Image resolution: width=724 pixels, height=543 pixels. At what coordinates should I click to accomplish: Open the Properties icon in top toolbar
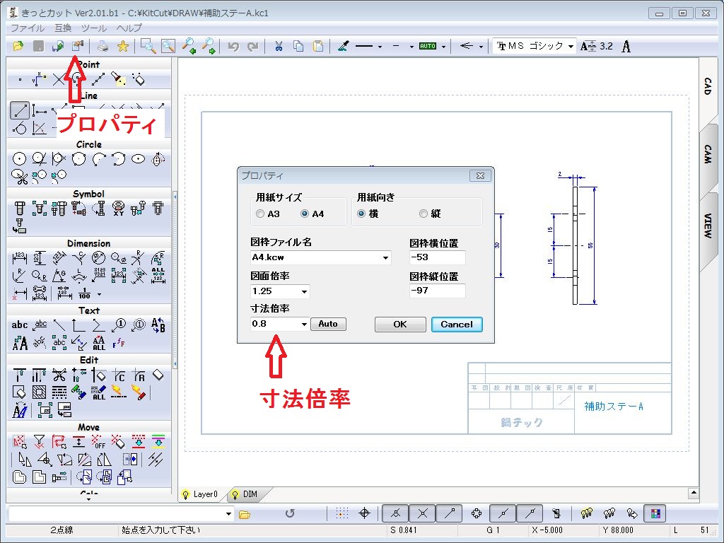[x=78, y=46]
